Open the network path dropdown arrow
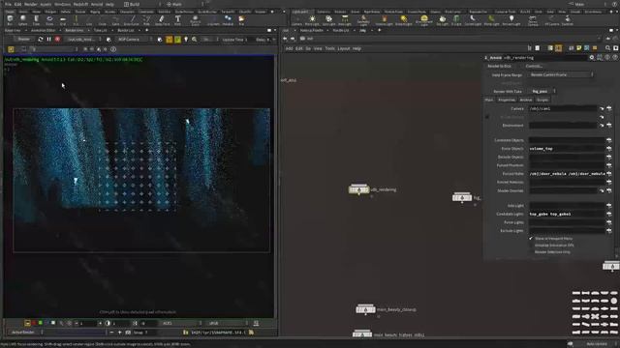This screenshot has height=348, width=620. 600,39
